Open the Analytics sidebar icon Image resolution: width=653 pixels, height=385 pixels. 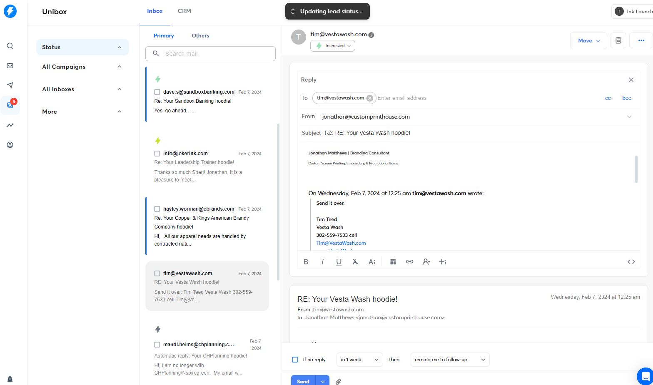[10, 125]
